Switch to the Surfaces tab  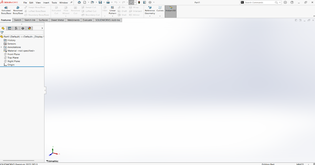tap(43, 20)
